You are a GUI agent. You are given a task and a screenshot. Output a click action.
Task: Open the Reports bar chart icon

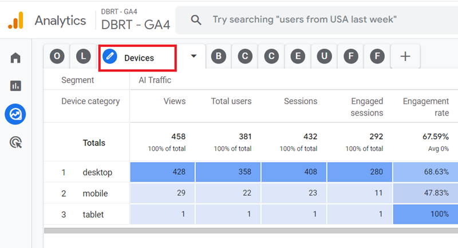(x=15, y=86)
